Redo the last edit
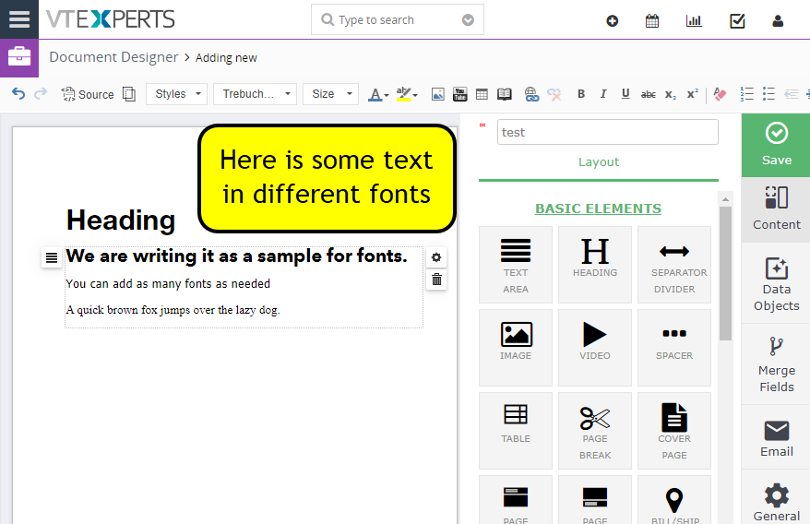Image resolution: width=810 pixels, height=524 pixels. click(x=41, y=94)
